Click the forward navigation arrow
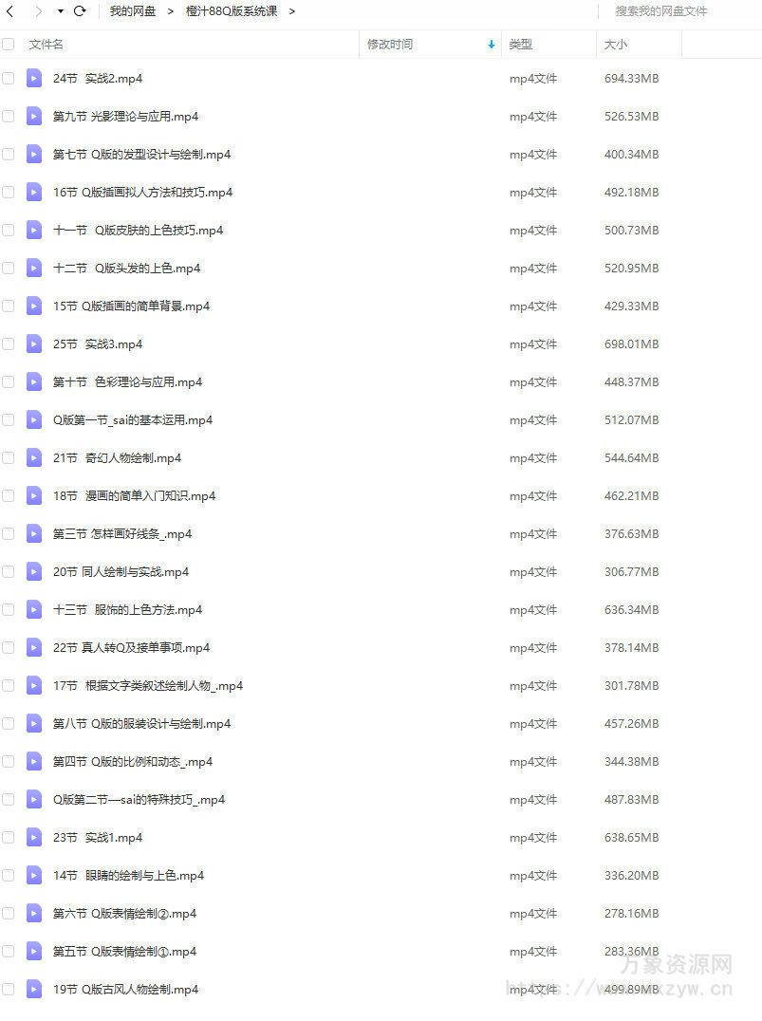Screen dimensions: 762x1021 [38, 11]
